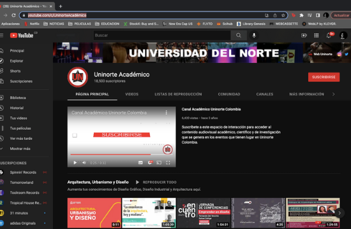This screenshot has width=351, height=229.
Task: Open the video player three-dot menu
Action: (x=166, y=113)
